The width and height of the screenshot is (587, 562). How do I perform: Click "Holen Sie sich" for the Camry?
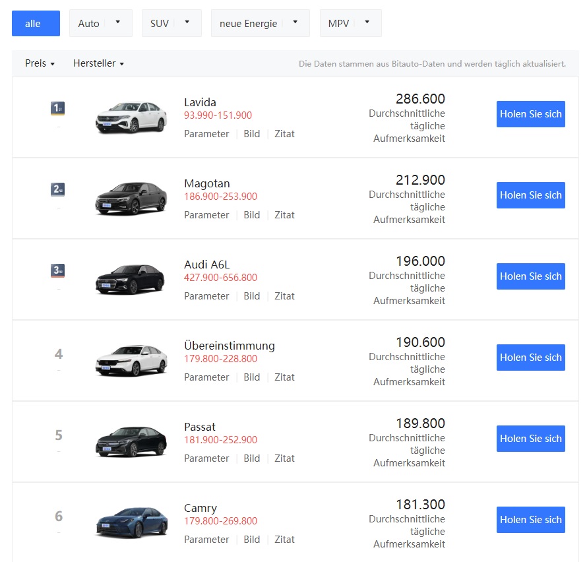click(530, 519)
